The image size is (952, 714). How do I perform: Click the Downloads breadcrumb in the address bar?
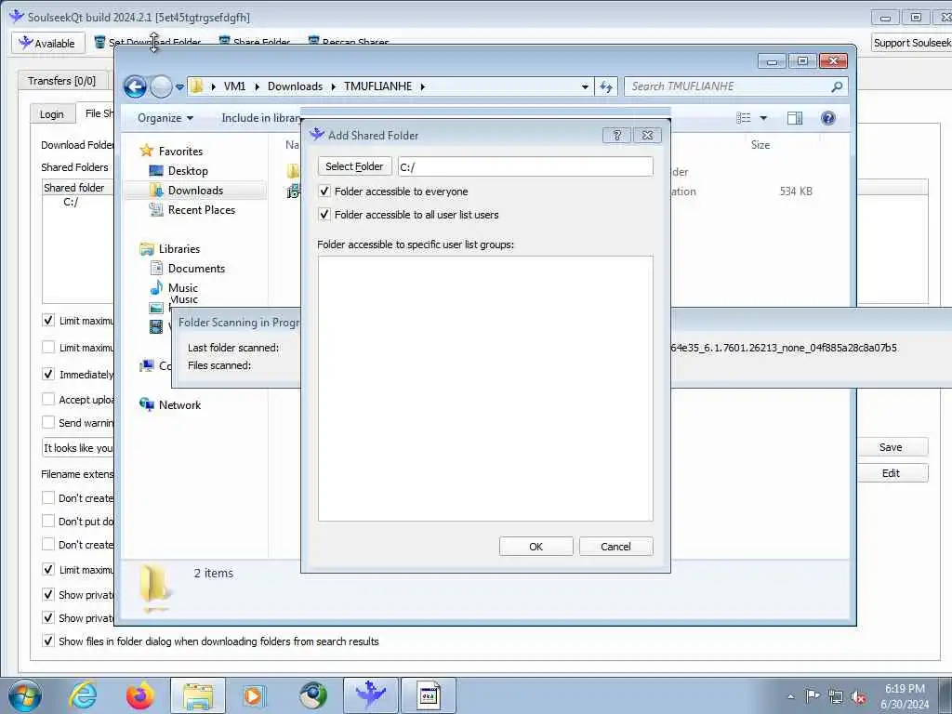295,86
